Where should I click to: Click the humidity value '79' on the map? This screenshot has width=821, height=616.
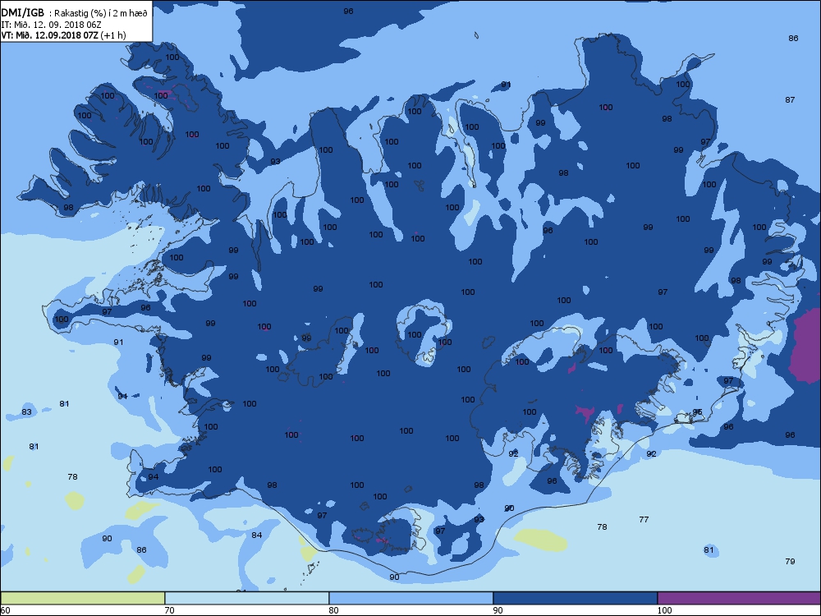pyautogui.click(x=790, y=561)
